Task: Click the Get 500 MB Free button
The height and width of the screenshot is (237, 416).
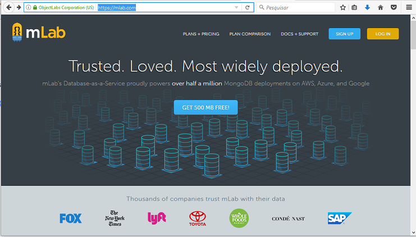Action: point(205,107)
